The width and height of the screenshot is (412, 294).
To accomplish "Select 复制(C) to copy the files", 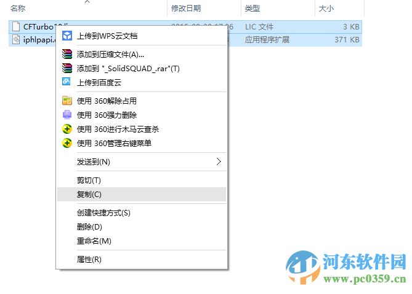I will 142,194.
